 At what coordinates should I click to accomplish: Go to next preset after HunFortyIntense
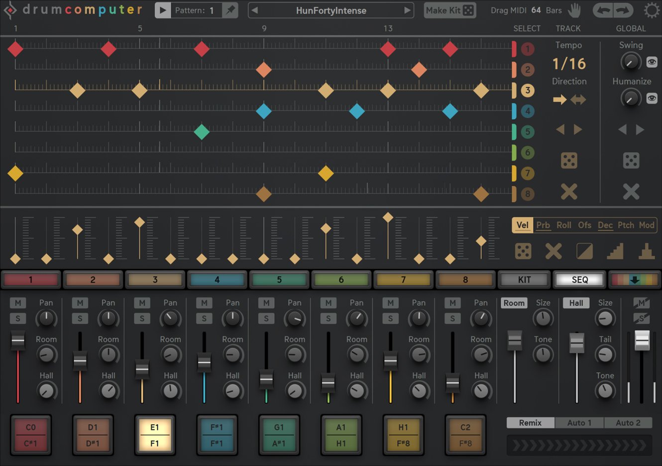[x=407, y=10]
